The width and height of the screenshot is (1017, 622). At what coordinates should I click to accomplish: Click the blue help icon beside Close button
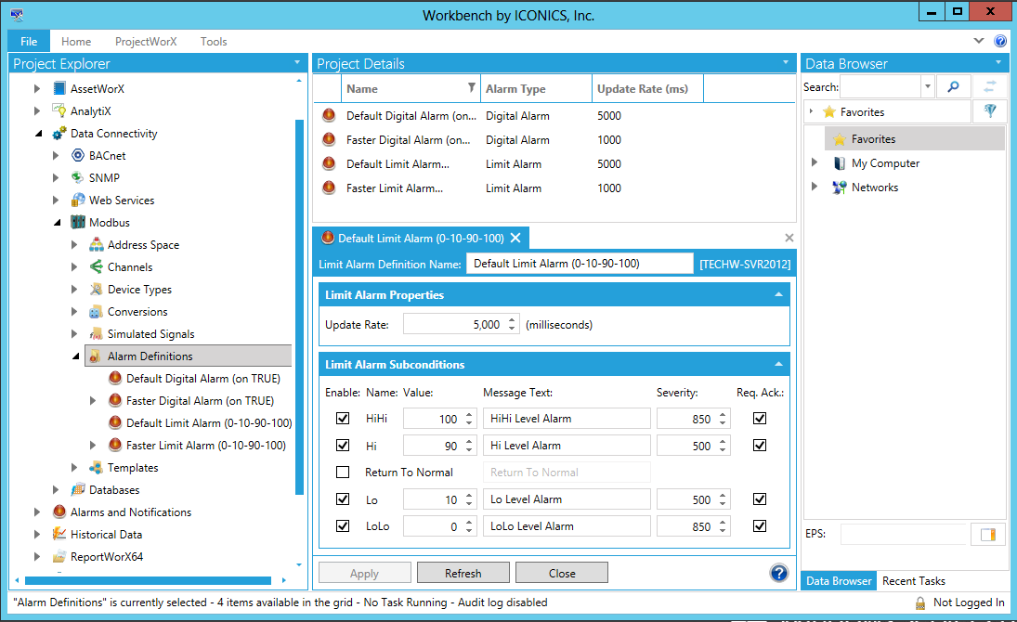[779, 573]
